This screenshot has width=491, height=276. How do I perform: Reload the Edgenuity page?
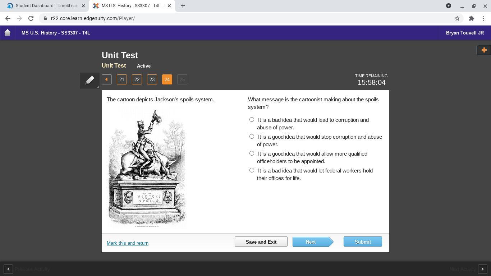[x=31, y=18]
